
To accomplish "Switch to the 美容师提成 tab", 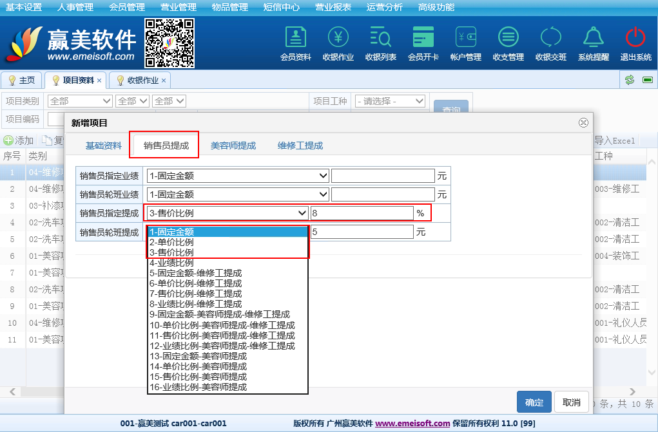I will [x=233, y=146].
